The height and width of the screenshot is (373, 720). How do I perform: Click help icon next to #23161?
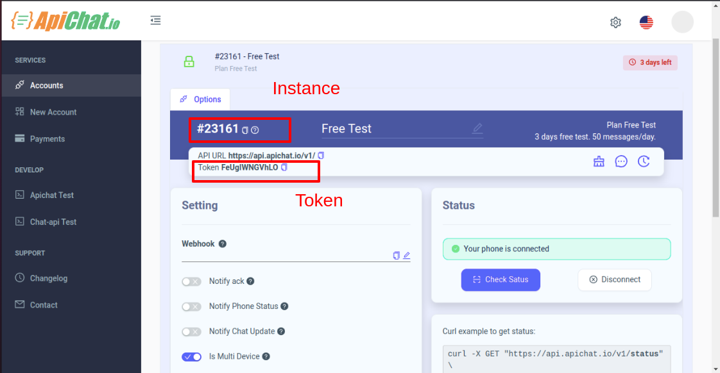coord(255,130)
